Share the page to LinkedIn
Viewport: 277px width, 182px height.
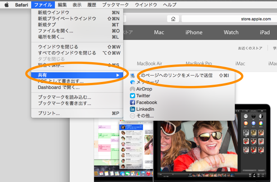pos(179,109)
